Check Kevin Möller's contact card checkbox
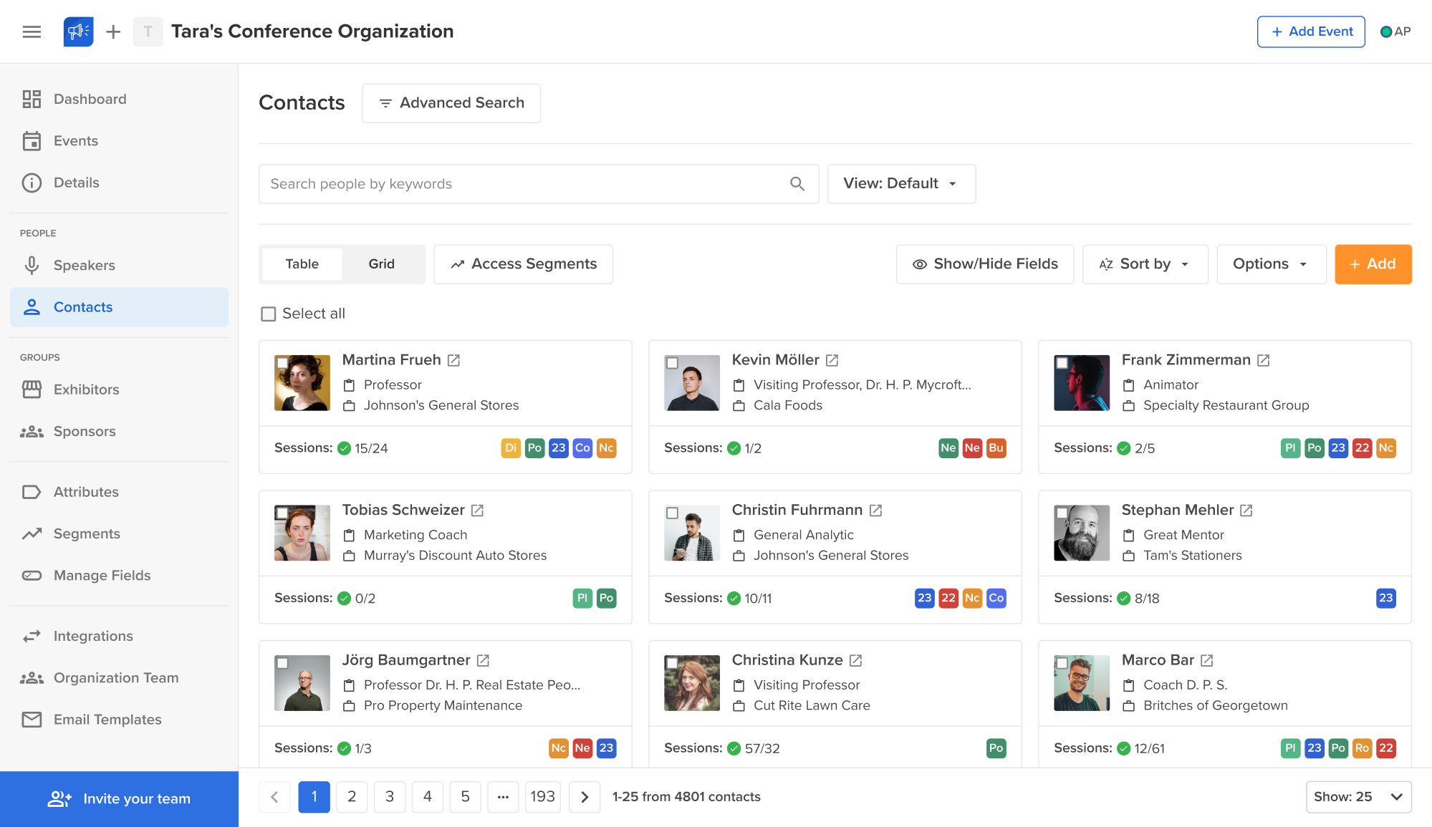This screenshot has height=827, width=1432. [x=673, y=363]
